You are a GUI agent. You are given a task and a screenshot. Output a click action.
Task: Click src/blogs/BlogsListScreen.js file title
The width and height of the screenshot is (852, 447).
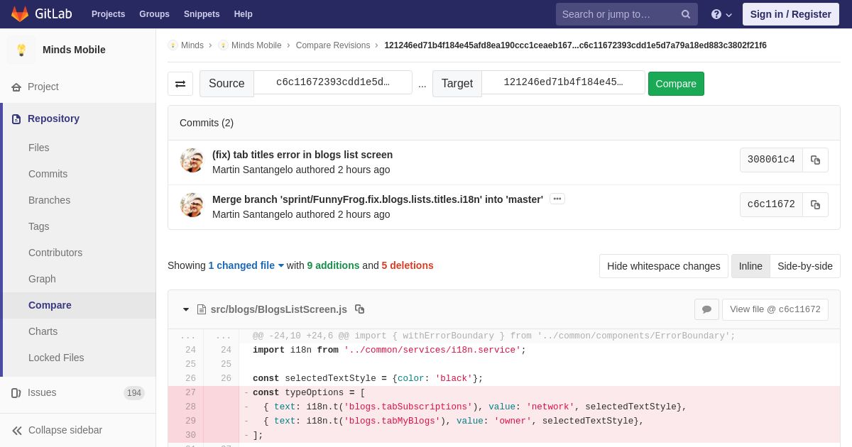(279, 309)
